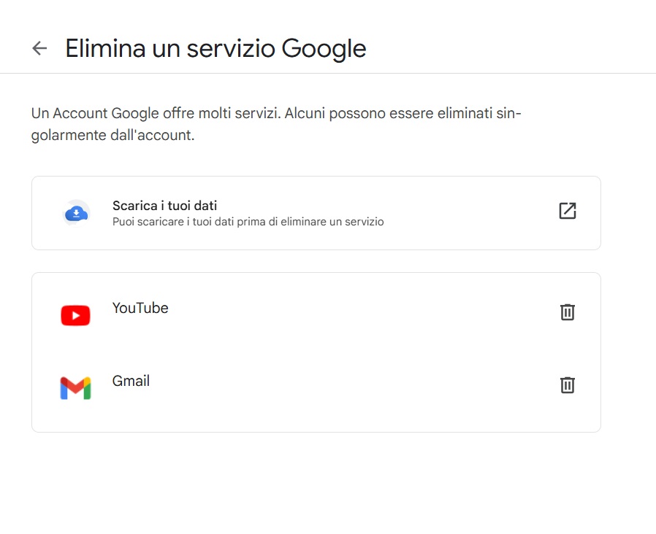
Task: Open the data download card
Action: tap(314, 212)
